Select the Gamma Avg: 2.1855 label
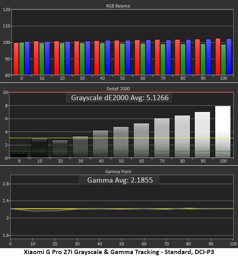 pyautogui.click(x=120, y=180)
